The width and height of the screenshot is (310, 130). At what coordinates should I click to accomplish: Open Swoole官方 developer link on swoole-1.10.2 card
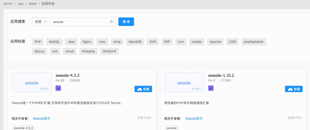click(194, 119)
